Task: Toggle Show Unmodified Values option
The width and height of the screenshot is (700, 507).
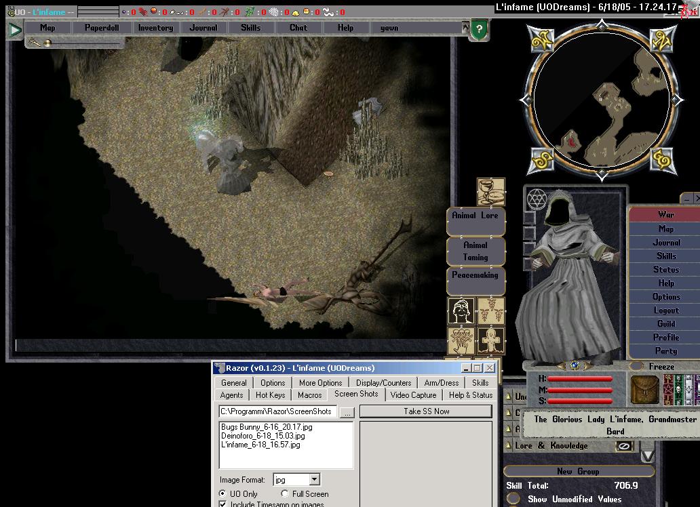Action: 513,498
